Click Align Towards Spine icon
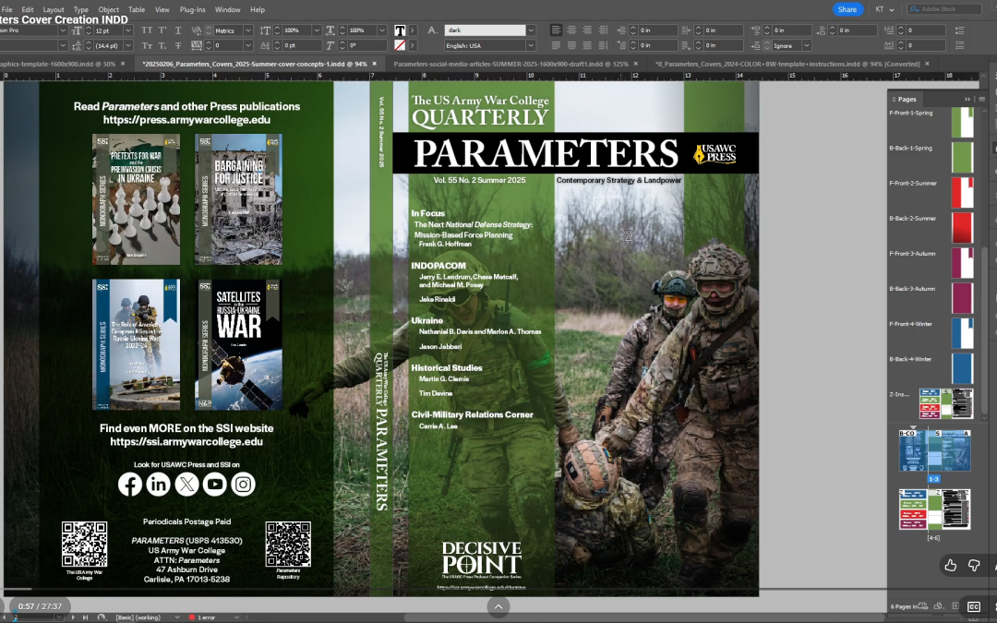This screenshot has width=997, height=623. pos(603,30)
